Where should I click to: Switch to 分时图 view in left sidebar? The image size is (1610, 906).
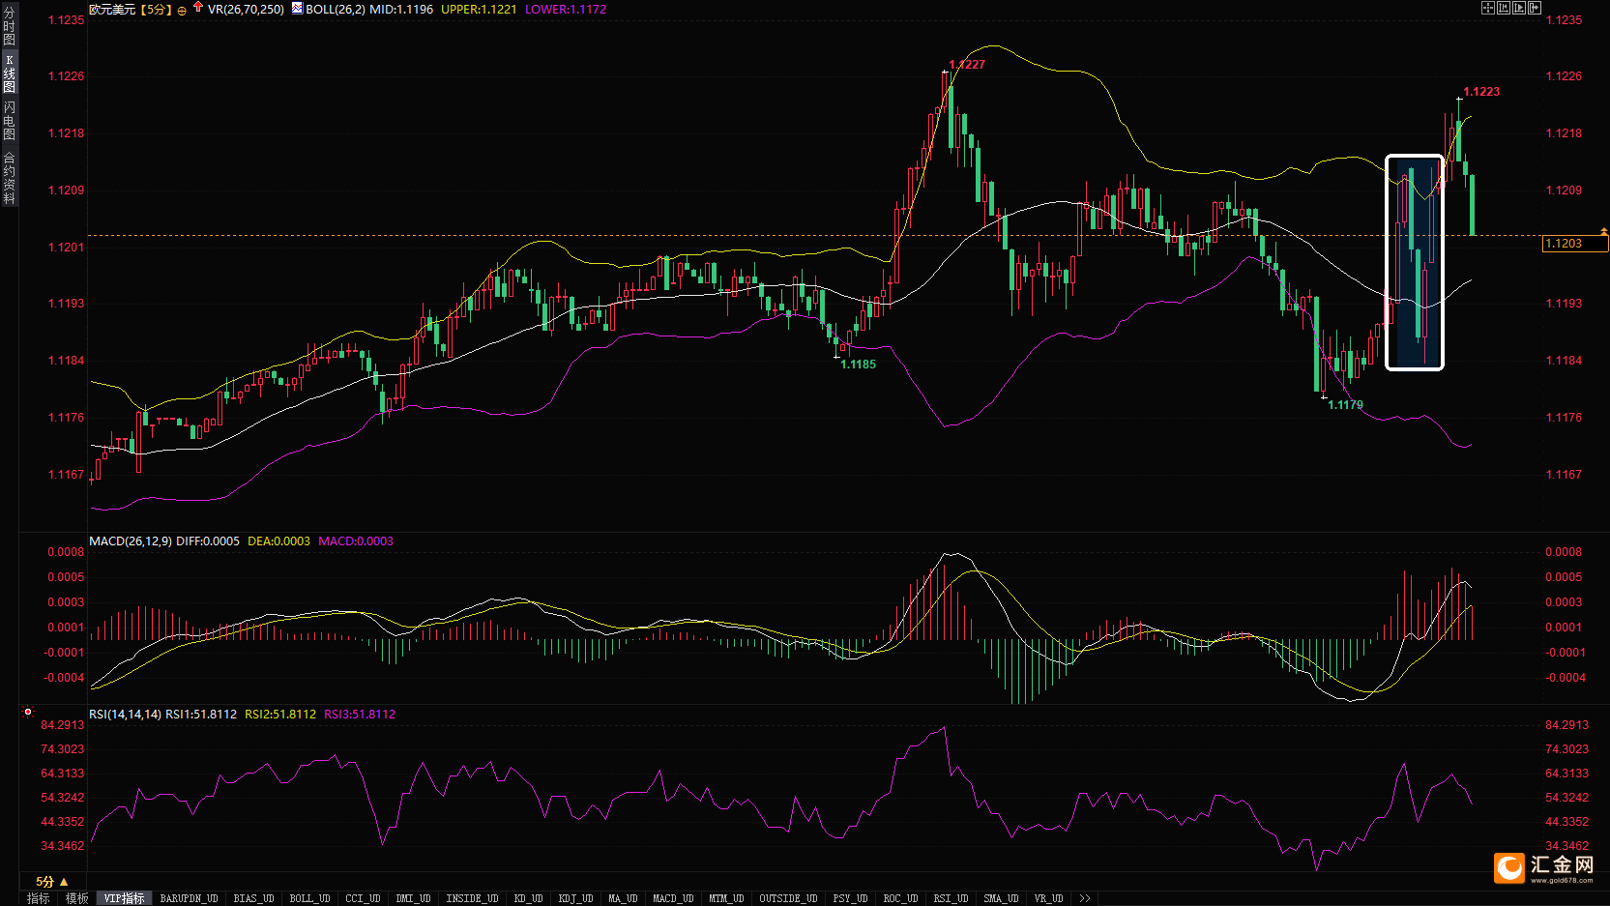pos(9,26)
